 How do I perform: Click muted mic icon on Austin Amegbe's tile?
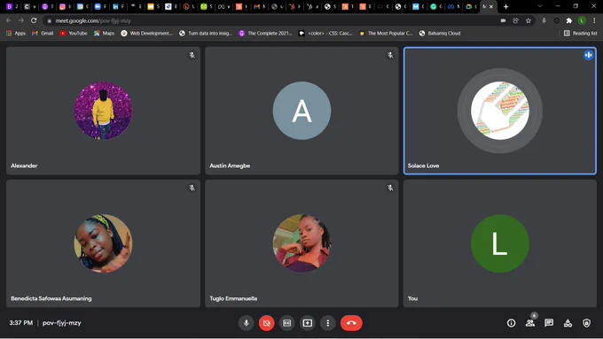pos(390,55)
